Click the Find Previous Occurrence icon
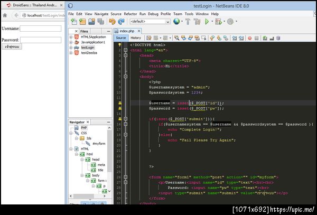317x215 pixels. pos(183,38)
